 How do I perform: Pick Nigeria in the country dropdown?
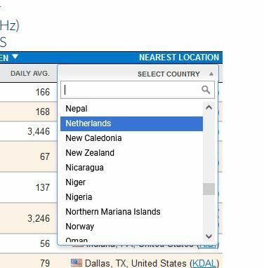point(131,197)
